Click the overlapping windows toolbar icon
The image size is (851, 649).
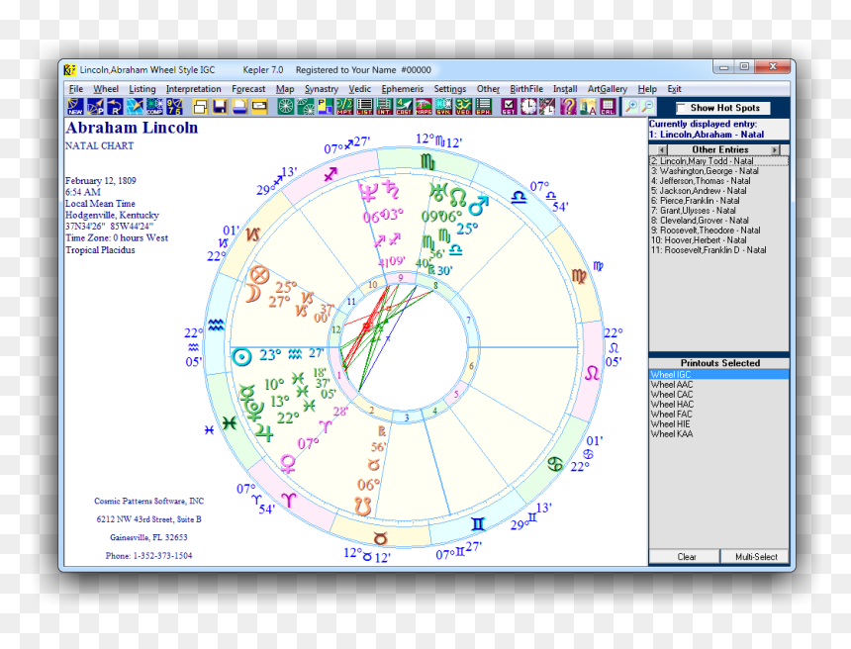200,107
